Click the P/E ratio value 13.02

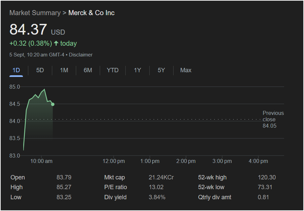click(x=156, y=187)
